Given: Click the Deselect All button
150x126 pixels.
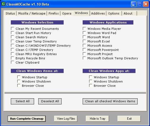Looking at the screenshot, I should (x=50, y=101).
